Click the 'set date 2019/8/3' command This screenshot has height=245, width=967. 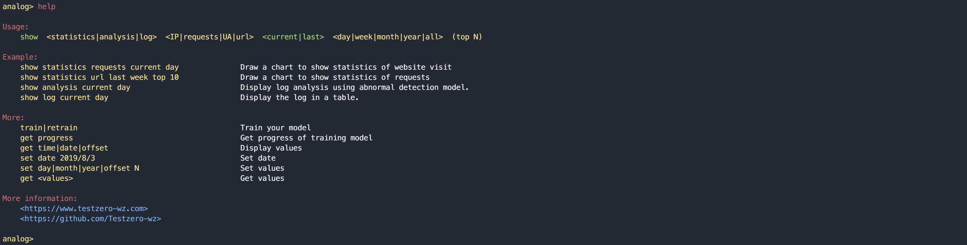pyautogui.click(x=58, y=158)
